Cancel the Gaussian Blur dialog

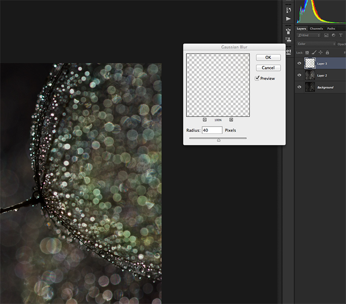268,67
